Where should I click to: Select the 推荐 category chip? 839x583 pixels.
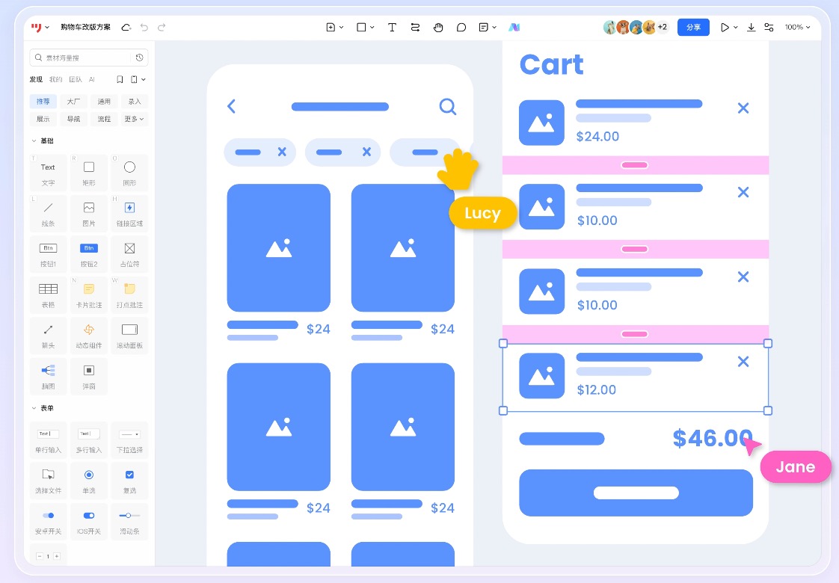point(43,102)
